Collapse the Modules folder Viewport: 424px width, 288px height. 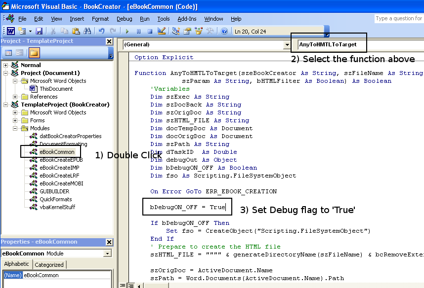point(15,128)
